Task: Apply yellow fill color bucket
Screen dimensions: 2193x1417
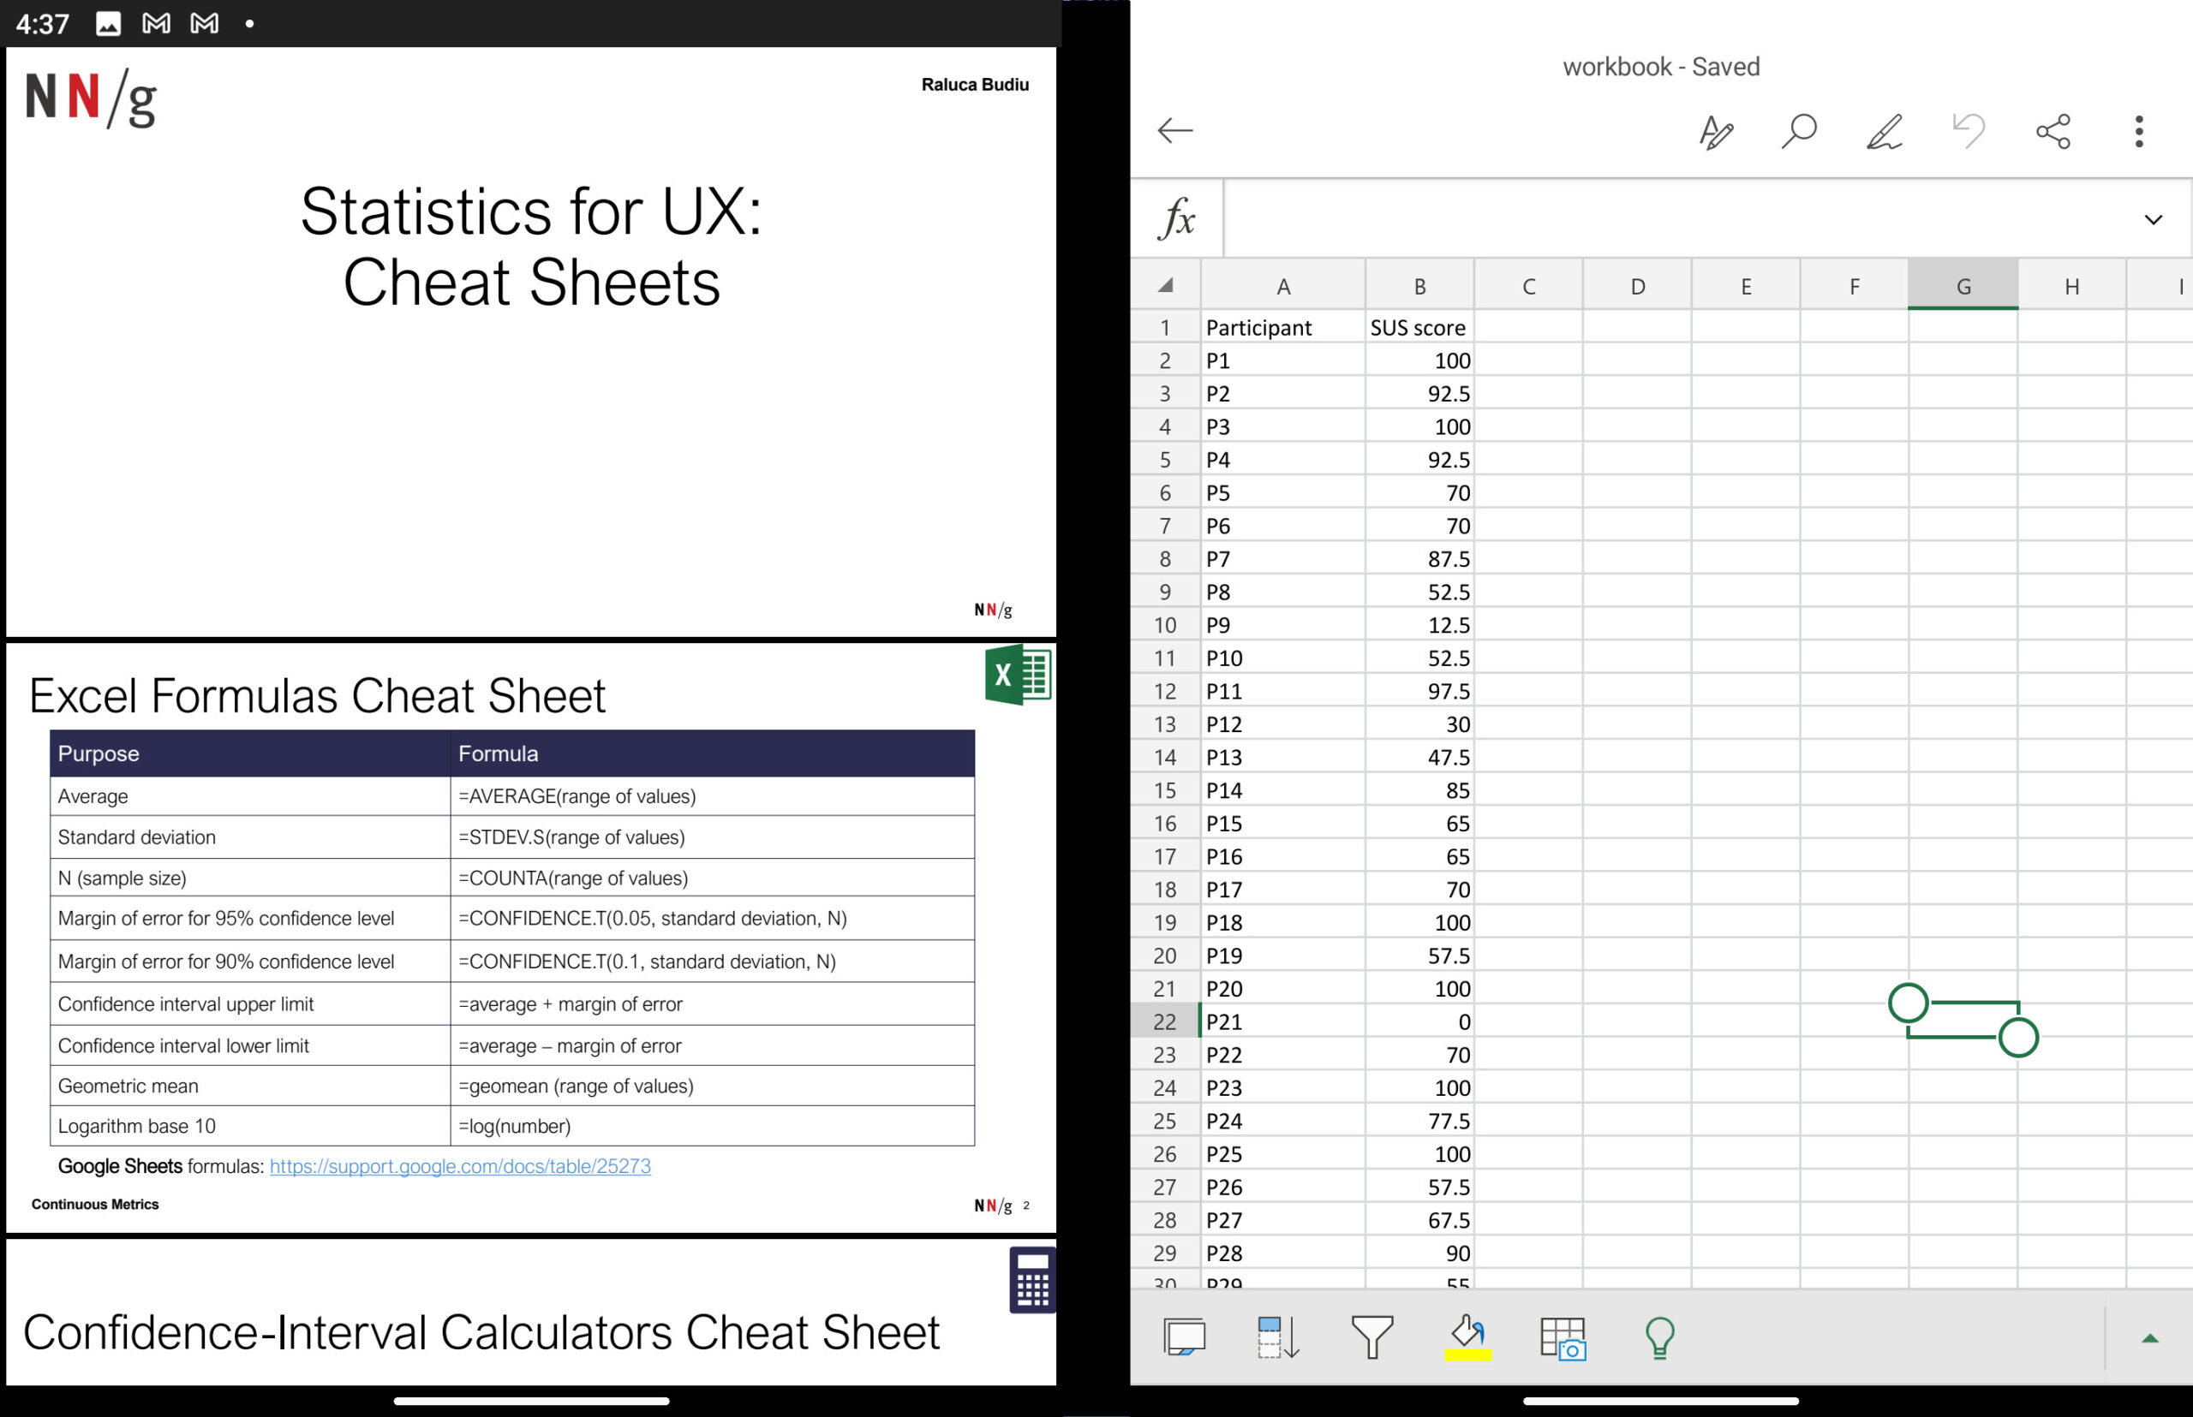Action: coord(1467,1337)
